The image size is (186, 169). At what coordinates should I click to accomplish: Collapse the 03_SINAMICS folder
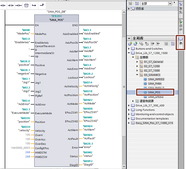137,75
